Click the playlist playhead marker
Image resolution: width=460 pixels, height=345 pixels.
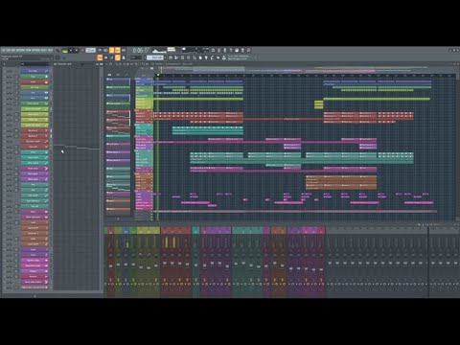click(x=157, y=75)
